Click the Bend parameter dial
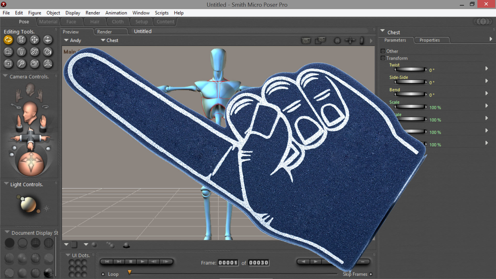The image size is (496, 279). tap(410, 94)
